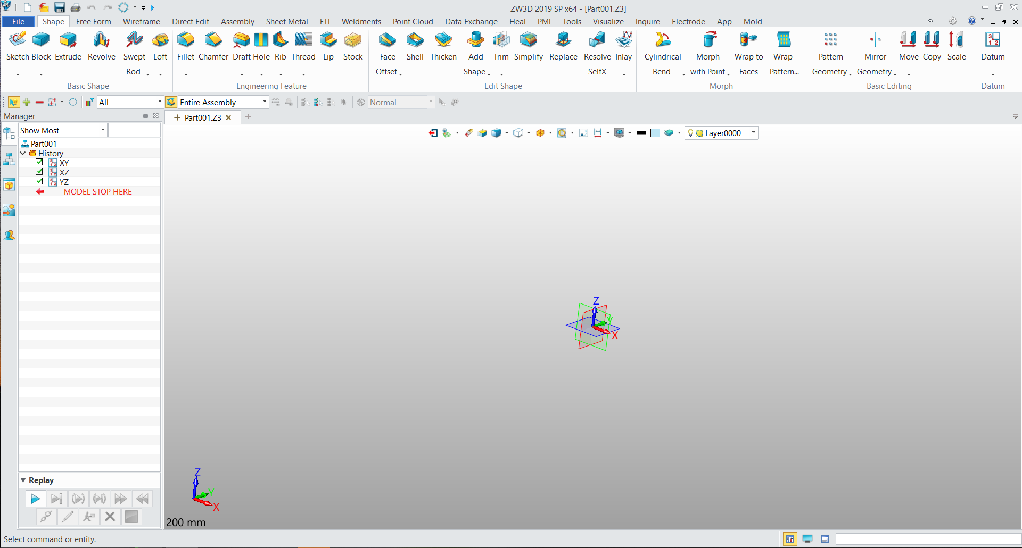The image size is (1022, 548).
Task: Open the Sheet Metal menu
Action: [287, 21]
